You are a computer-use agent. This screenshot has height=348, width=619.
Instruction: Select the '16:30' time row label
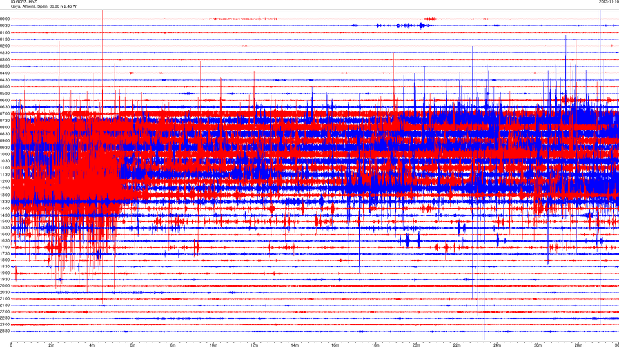pyautogui.click(x=5, y=240)
